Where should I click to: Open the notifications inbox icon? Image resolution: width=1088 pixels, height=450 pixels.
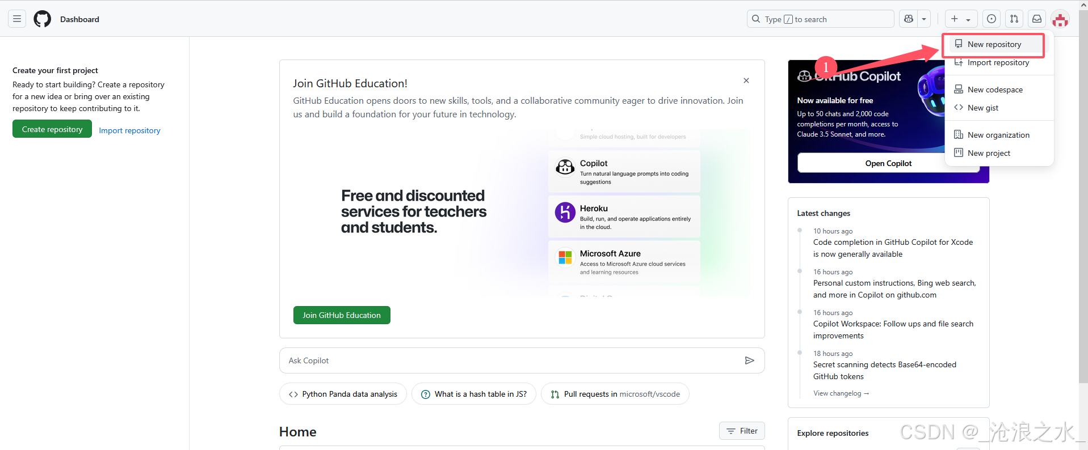(x=1037, y=19)
